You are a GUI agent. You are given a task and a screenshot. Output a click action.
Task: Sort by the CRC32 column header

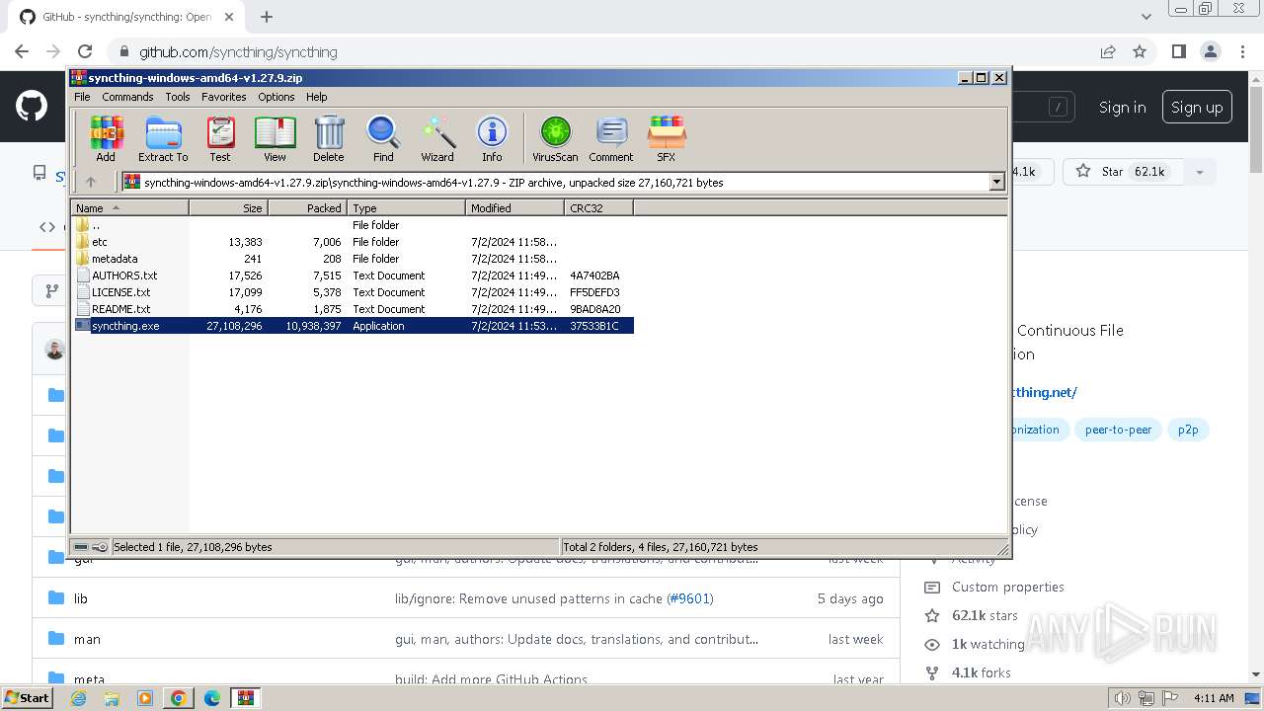pos(598,207)
